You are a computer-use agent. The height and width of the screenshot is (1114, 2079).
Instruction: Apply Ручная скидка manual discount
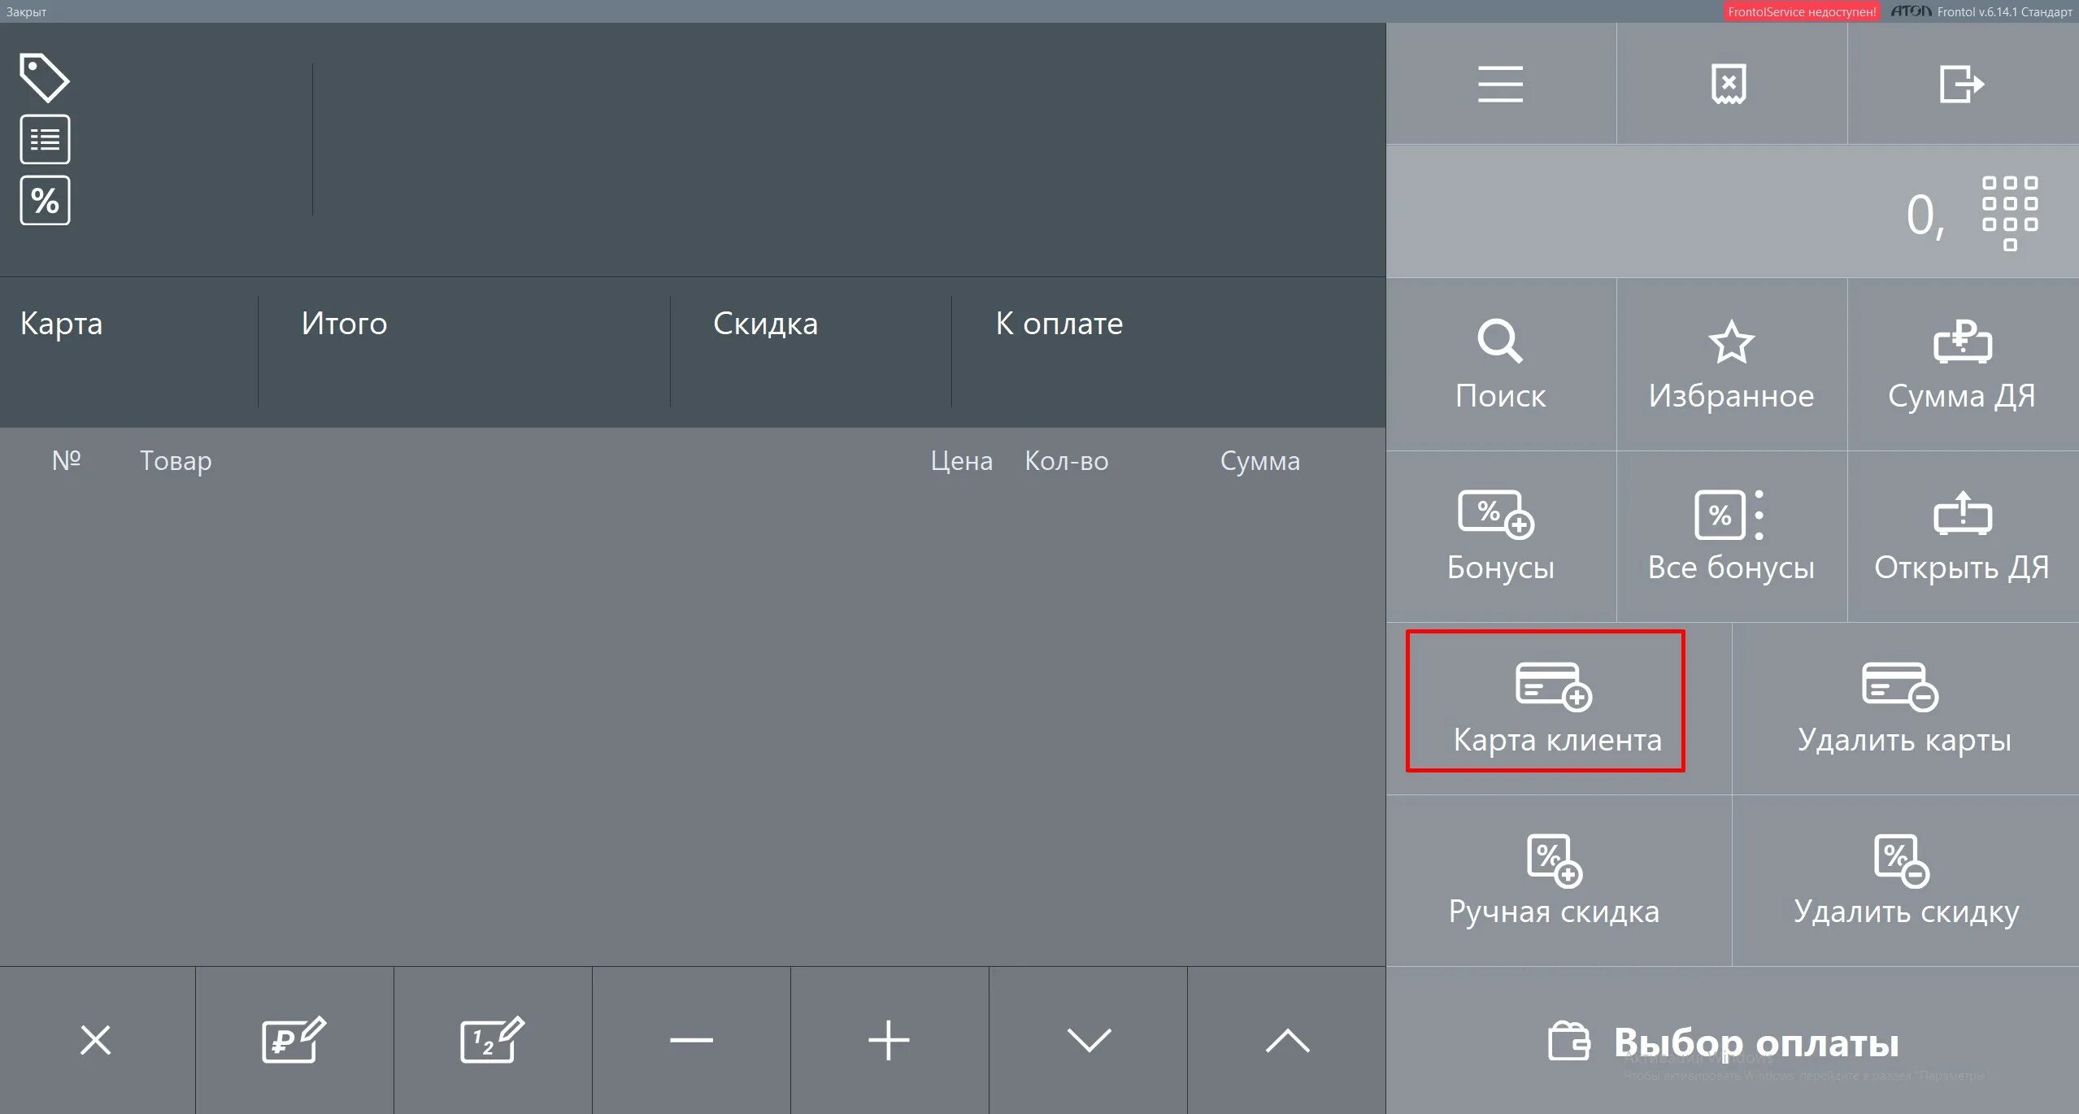point(1559,881)
